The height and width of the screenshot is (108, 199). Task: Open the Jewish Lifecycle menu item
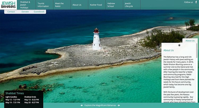[x=132, y=5]
